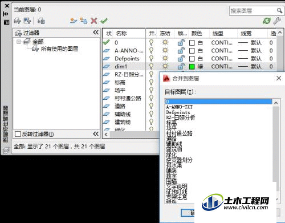Image resolution: width=285 pixels, height=223 pixels.
Task: Click the palette auto-hide icon
Action: tap(6, 14)
